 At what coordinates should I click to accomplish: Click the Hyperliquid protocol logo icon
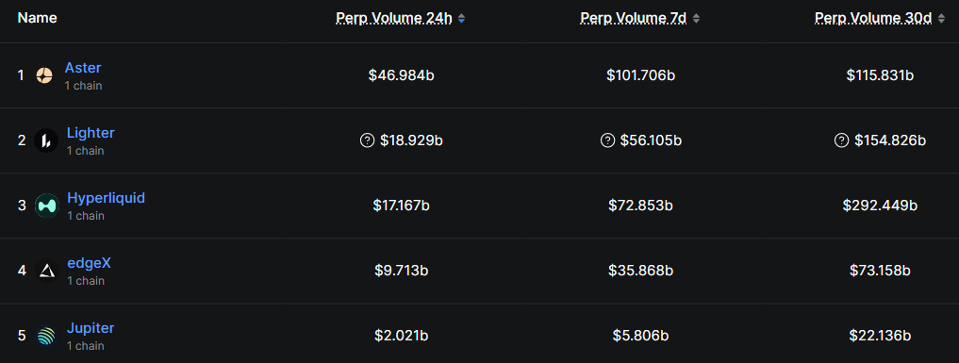point(47,206)
